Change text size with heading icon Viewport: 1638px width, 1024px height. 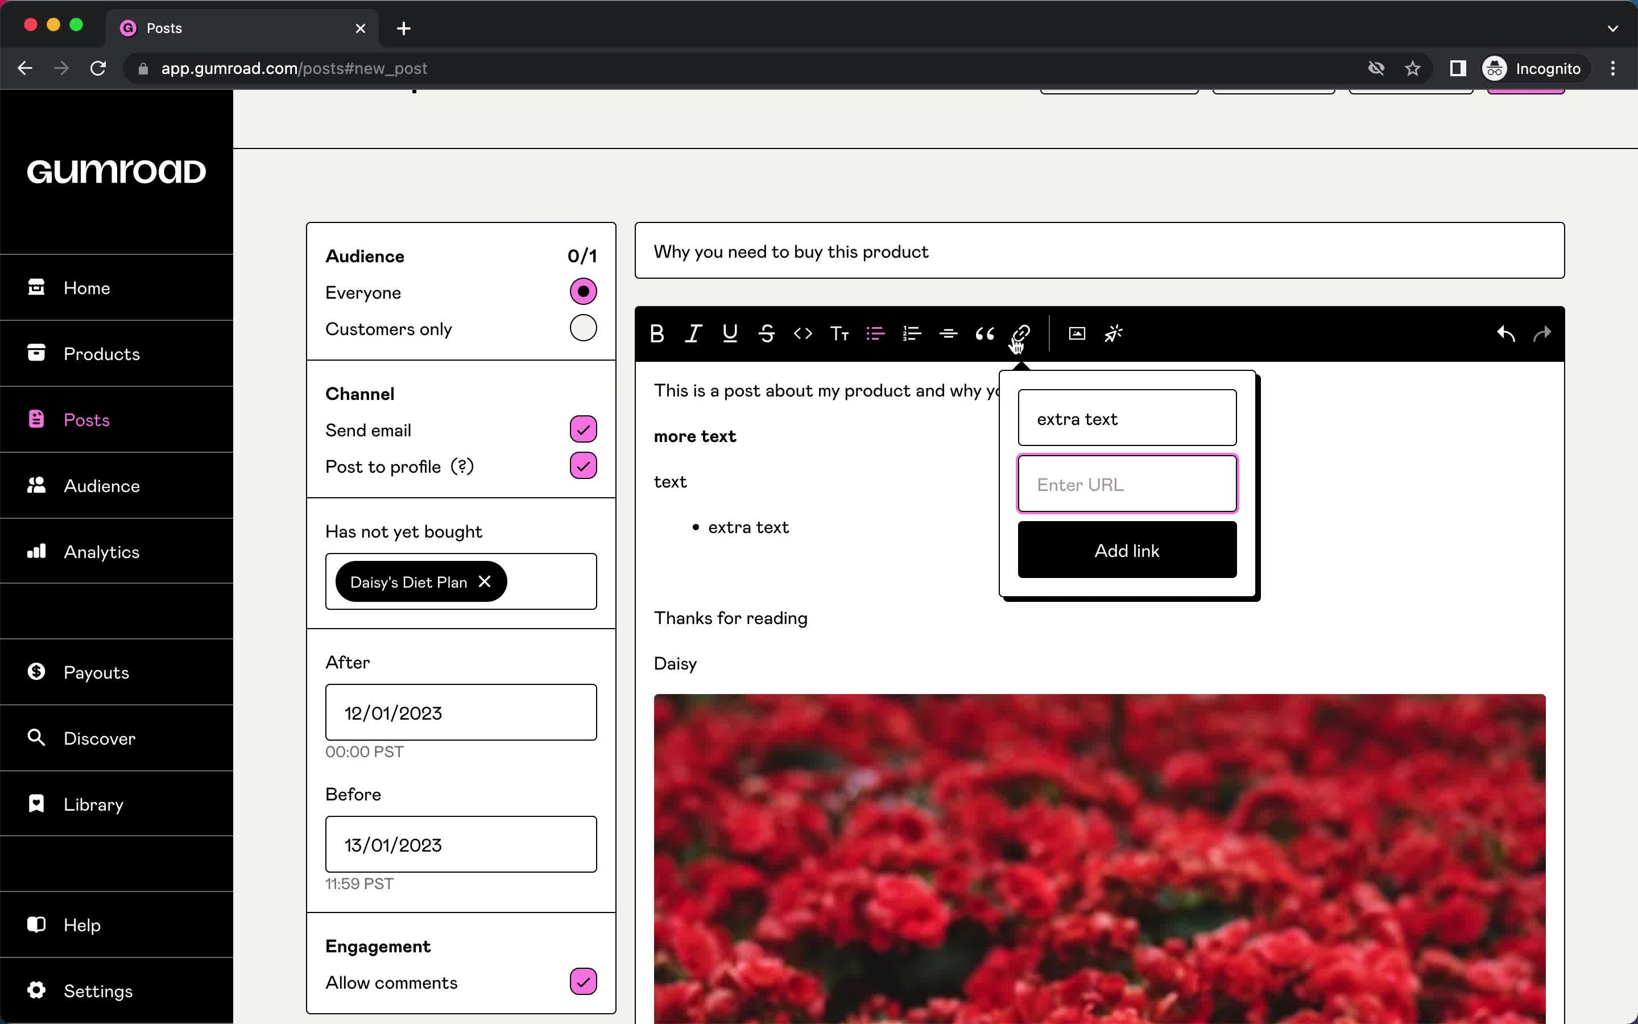tap(839, 333)
